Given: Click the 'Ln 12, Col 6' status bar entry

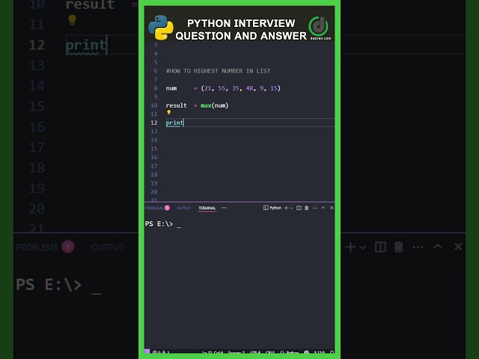Looking at the screenshot, I should click(x=213, y=352).
